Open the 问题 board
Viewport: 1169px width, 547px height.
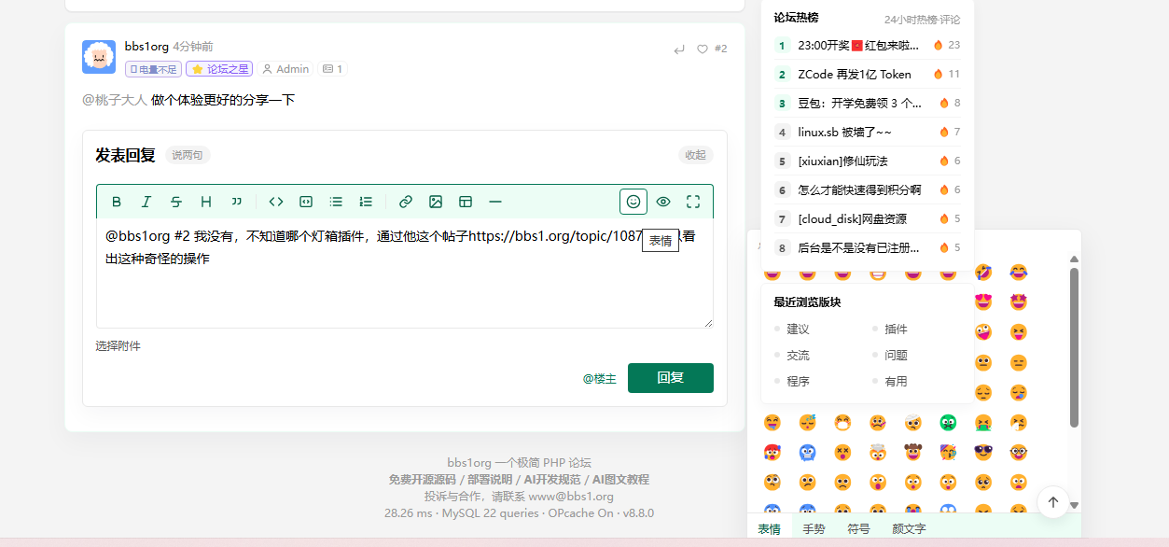tap(896, 356)
